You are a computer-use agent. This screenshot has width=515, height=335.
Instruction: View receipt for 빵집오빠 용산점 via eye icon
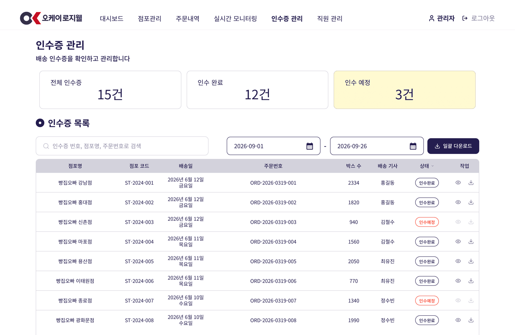coord(458,261)
